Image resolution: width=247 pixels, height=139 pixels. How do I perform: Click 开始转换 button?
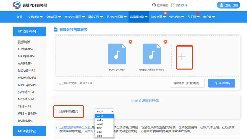[222, 83]
